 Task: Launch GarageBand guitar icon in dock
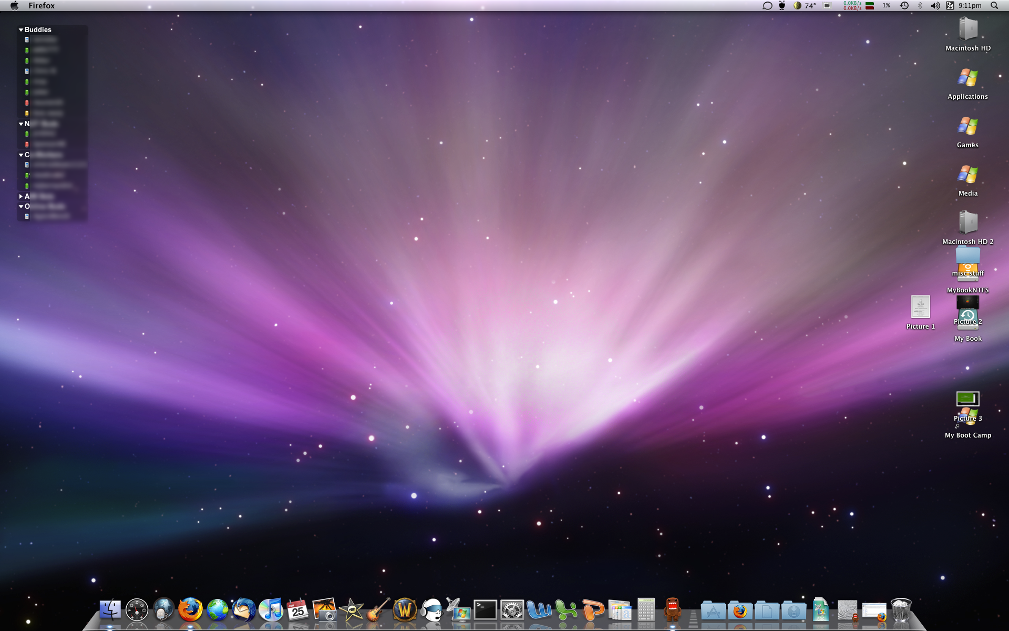pyautogui.click(x=378, y=610)
